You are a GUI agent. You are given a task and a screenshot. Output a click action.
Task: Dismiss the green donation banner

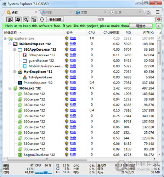pos(158,26)
